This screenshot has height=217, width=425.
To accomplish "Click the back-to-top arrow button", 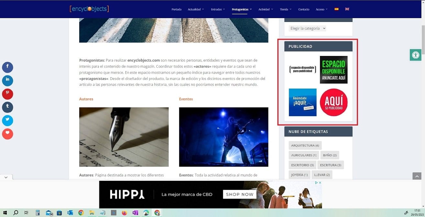I will pyautogui.click(x=417, y=176).
